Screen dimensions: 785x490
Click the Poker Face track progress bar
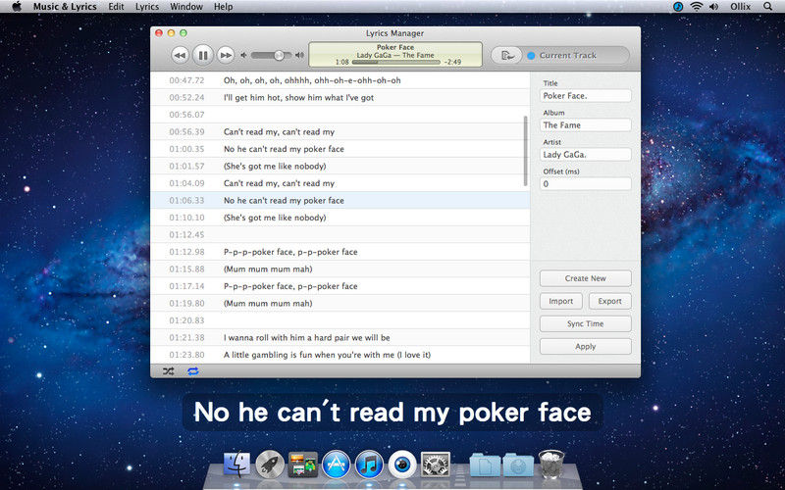tap(396, 63)
